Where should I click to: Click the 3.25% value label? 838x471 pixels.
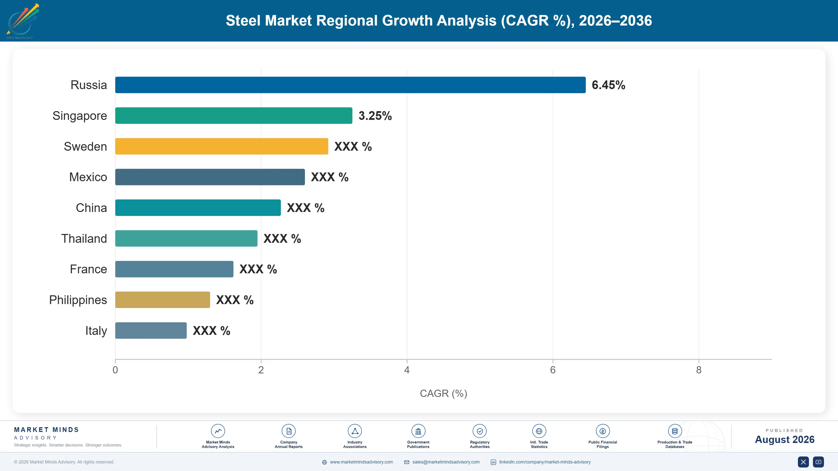pyautogui.click(x=375, y=116)
